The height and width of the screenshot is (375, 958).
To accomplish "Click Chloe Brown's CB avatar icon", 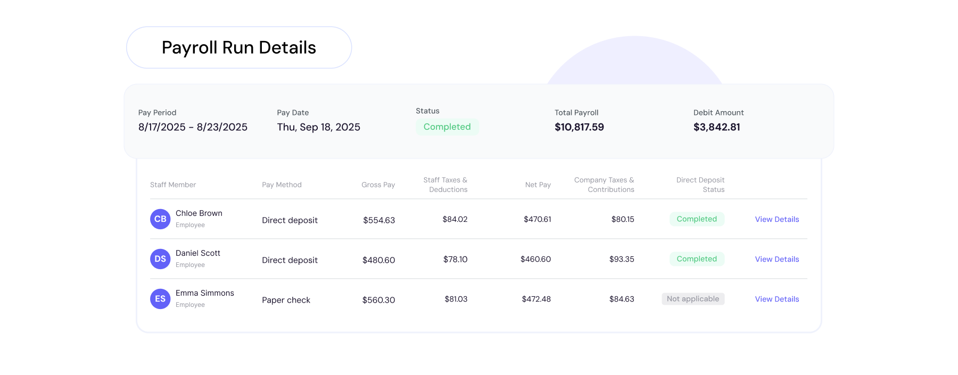I will [x=160, y=219].
